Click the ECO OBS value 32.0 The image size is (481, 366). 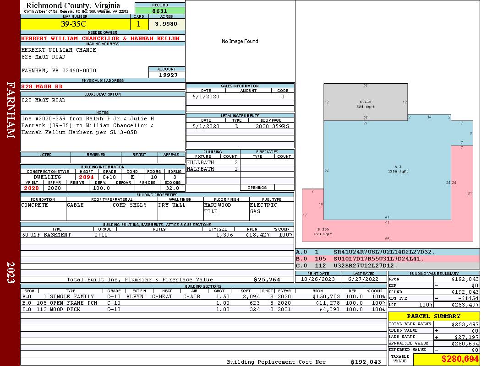click(172, 188)
